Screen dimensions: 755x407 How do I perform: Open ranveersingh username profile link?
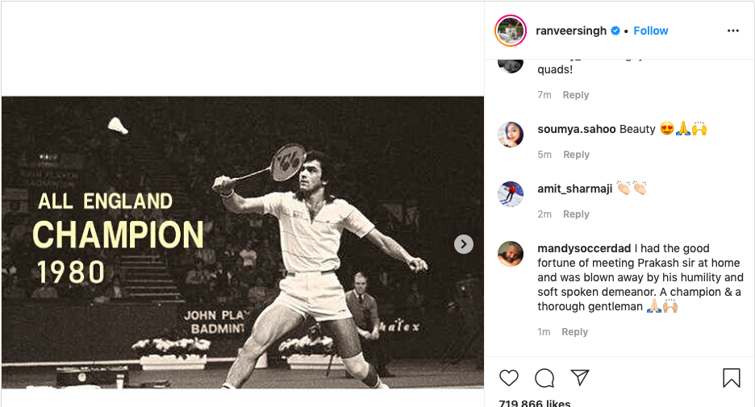pos(572,31)
